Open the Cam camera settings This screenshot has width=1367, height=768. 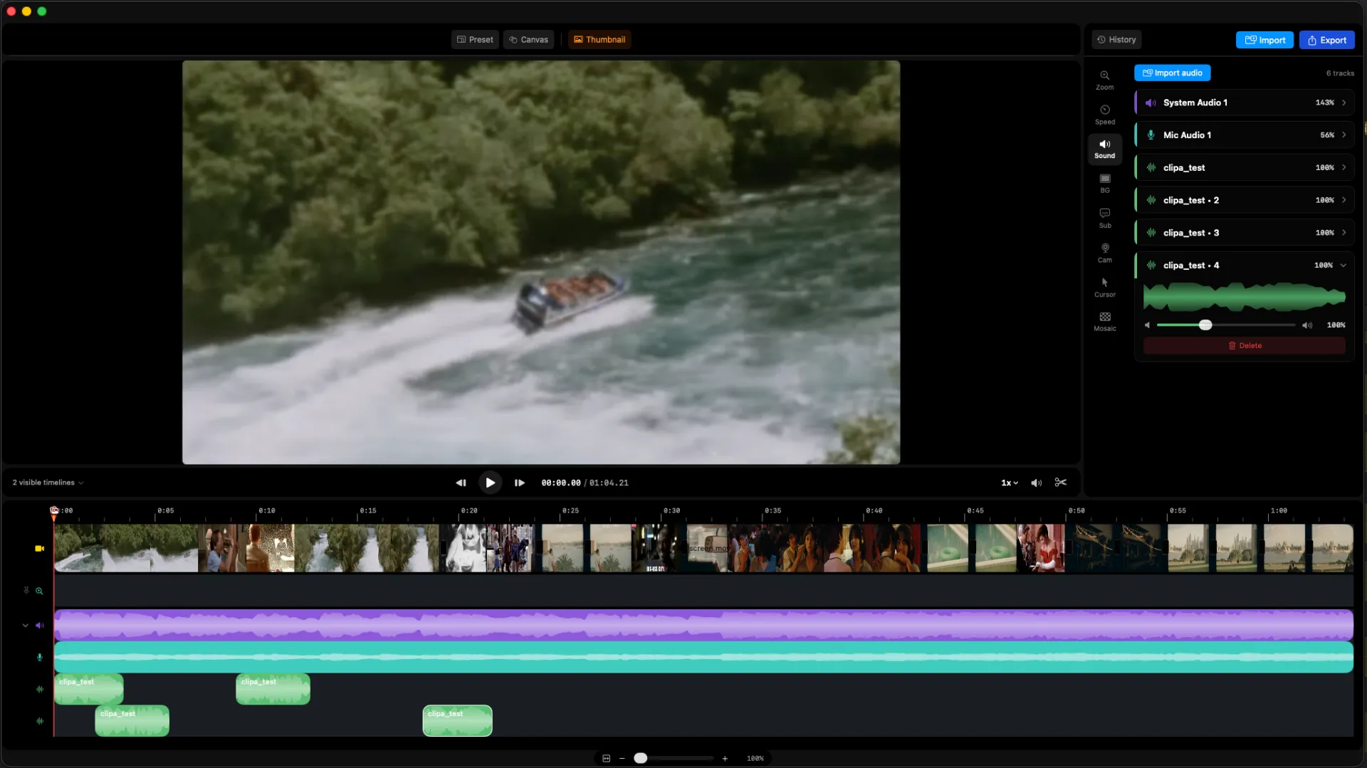click(x=1104, y=252)
